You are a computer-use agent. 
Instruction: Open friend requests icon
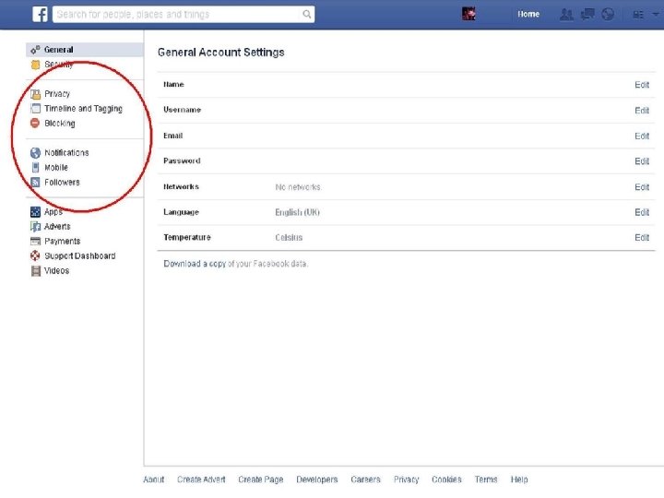pyautogui.click(x=566, y=15)
